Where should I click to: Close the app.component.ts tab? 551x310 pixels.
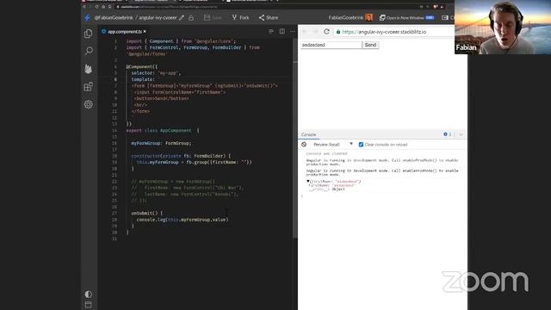coord(145,32)
